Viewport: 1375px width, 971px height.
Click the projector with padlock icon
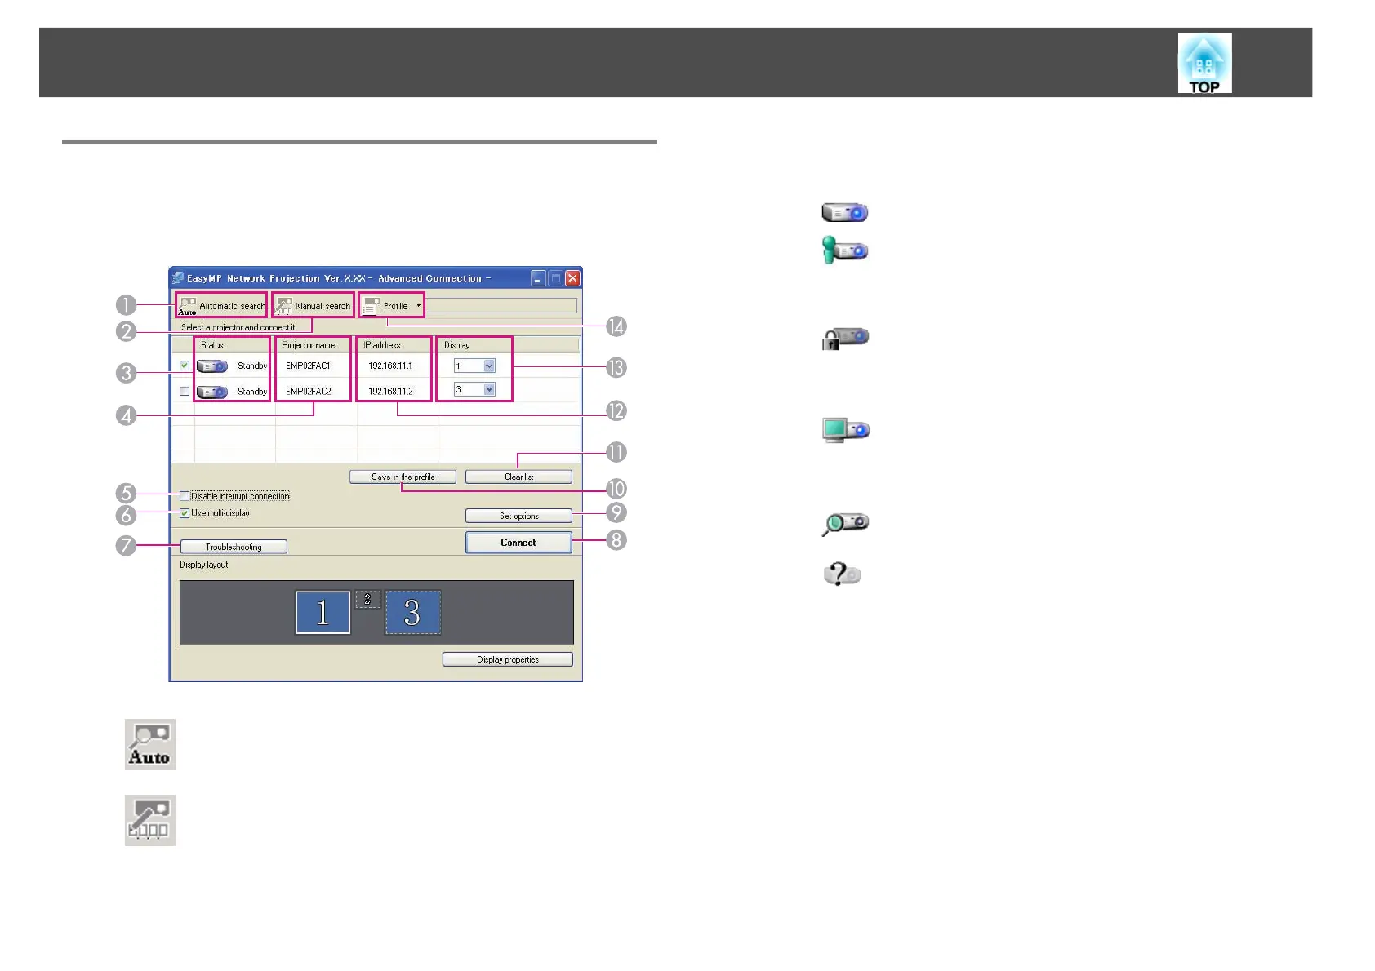pyautogui.click(x=845, y=338)
